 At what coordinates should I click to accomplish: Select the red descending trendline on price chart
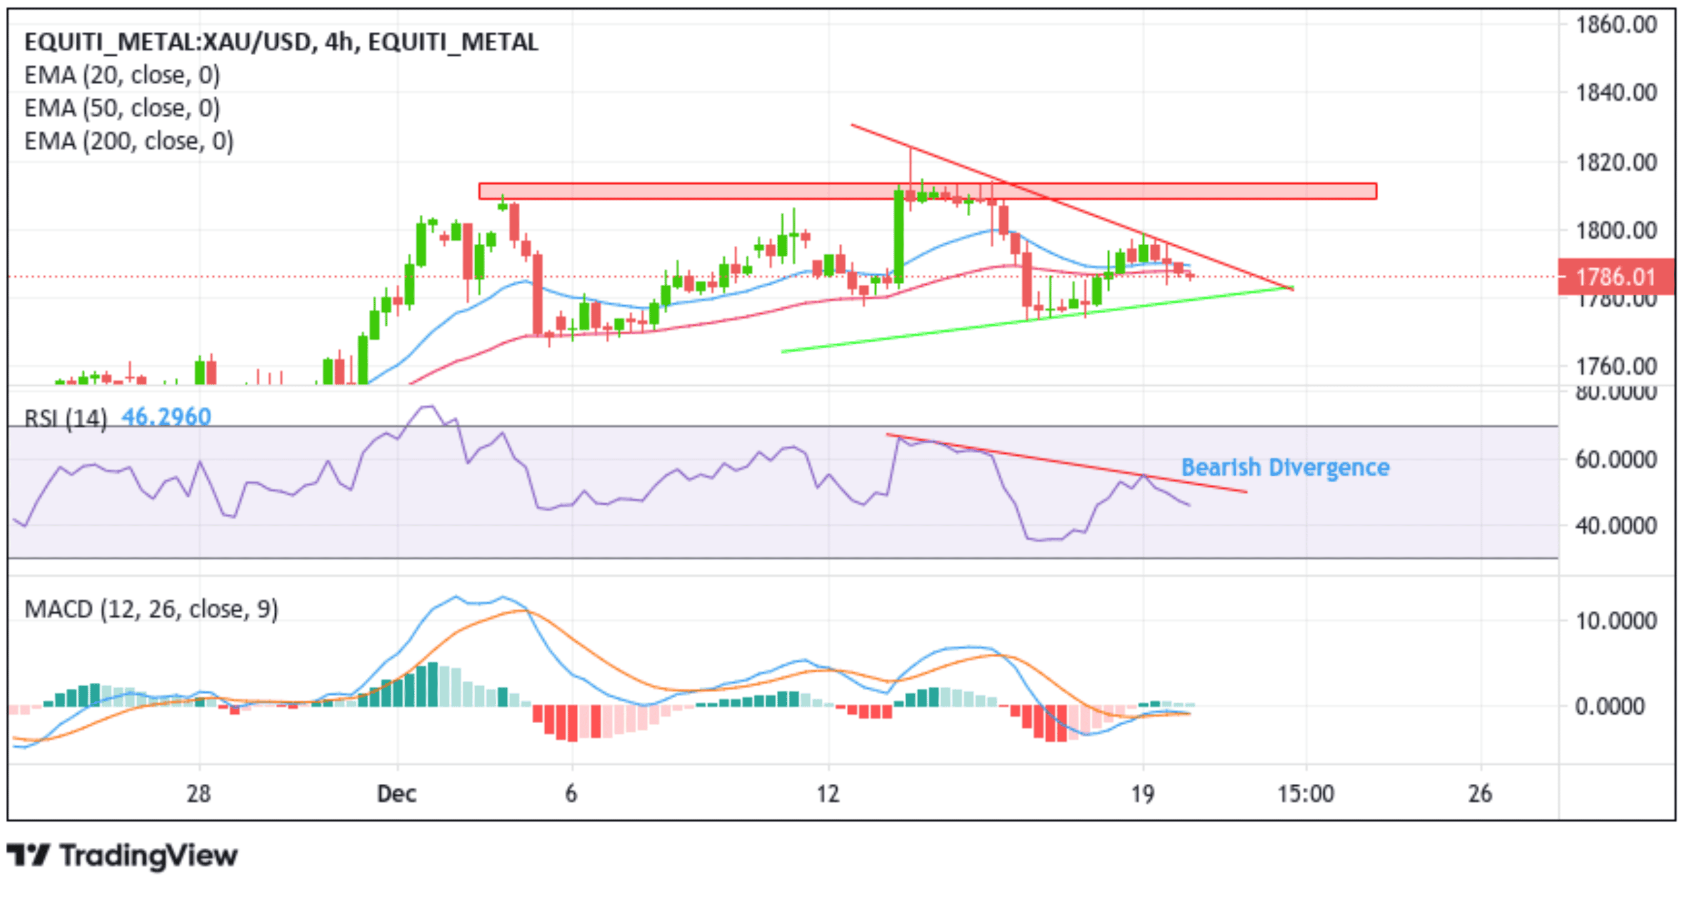1072,207
